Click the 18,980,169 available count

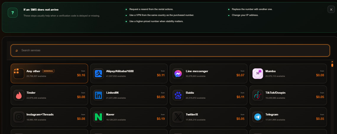click(36, 120)
